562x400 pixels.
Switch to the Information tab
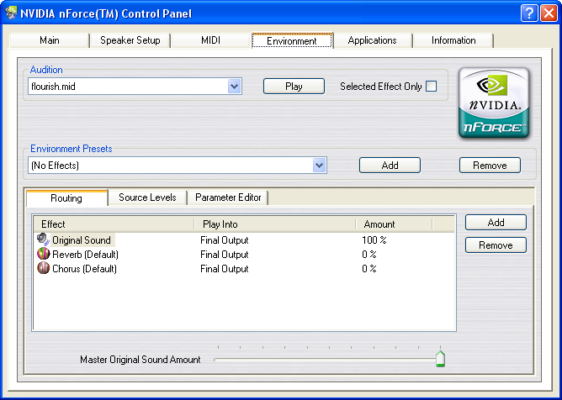(x=453, y=40)
